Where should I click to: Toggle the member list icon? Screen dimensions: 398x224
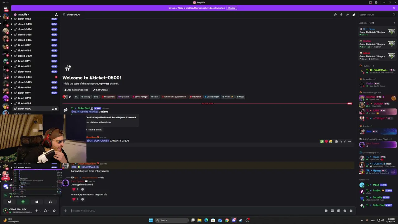pos(354,15)
